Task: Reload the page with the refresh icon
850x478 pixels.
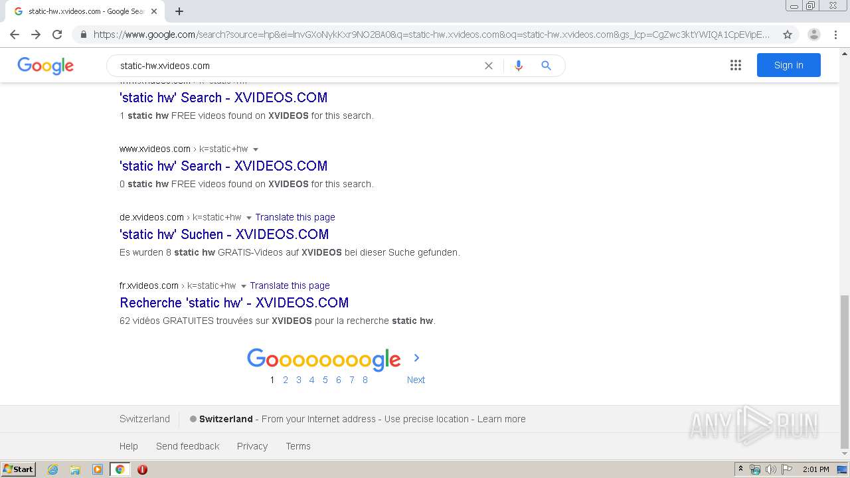Action: pos(57,35)
